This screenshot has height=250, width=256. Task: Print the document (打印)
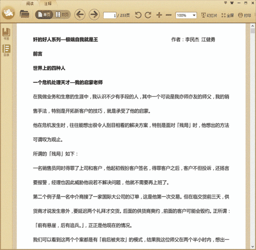click(245, 15)
